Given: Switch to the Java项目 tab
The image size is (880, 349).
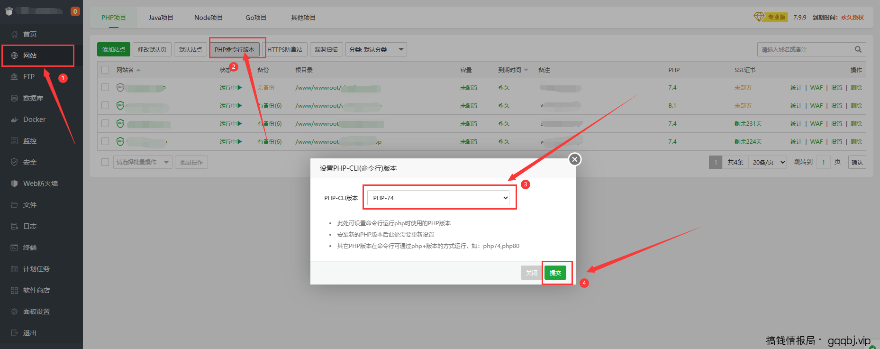Looking at the screenshot, I should point(161,18).
